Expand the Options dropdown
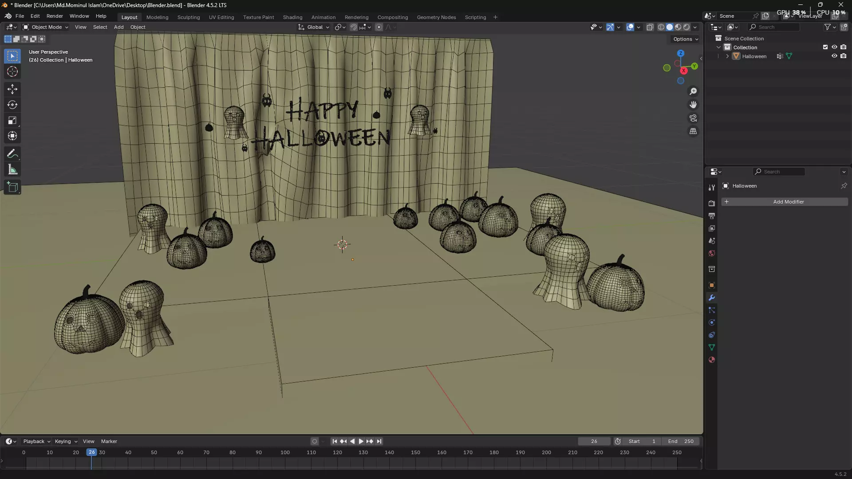The height and width of the screenshot is (479, 852). (x=686, y=39)
